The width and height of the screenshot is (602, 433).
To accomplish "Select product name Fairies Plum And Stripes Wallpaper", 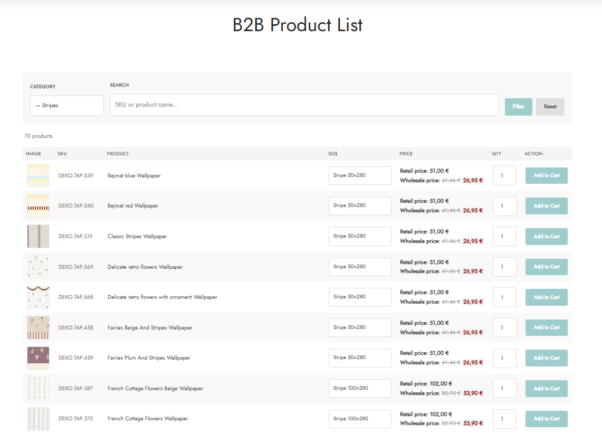I will coord(149,357).
